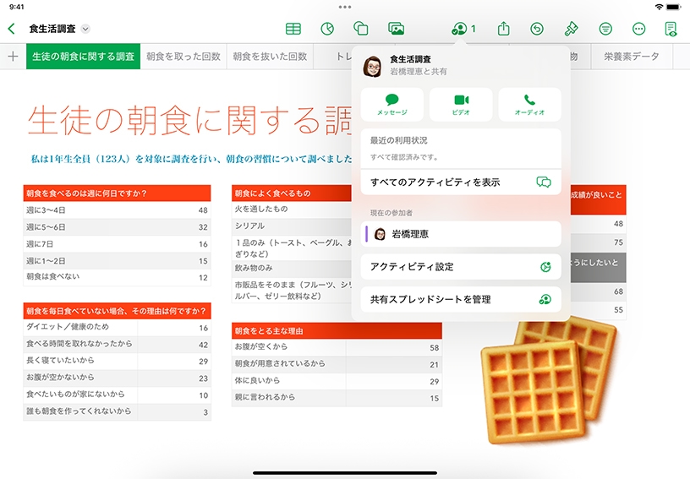The height and width of the screenshot is (479, 690).
Task: Add a new sheet with plus button
Action: (13, 57)
